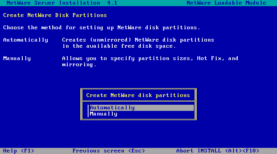Click the 'NetWare Loadable Module' header text
Image resolution: width=277 pixels, height=154 pixels.
[226, 3]
